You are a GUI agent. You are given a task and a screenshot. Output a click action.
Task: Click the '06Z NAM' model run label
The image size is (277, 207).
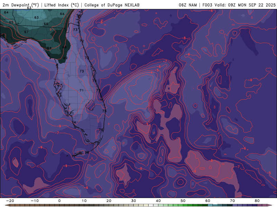188,5
